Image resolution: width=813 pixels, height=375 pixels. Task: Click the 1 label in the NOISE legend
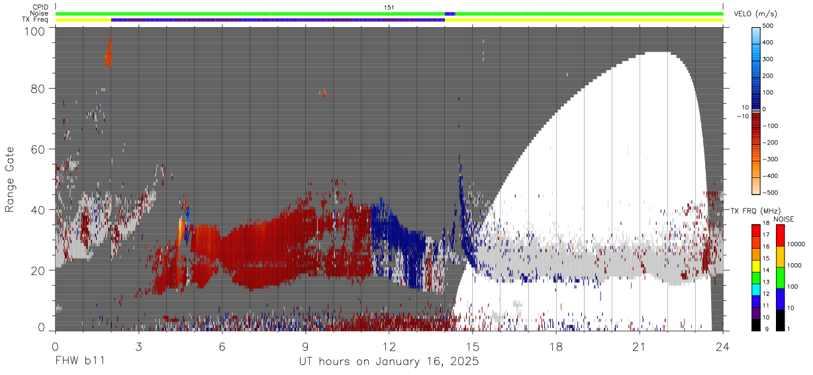pos(789,329)
